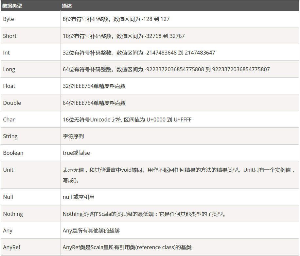Select the Boolean type cell
This screenshot has height=256, width=300.
point(31,153)
